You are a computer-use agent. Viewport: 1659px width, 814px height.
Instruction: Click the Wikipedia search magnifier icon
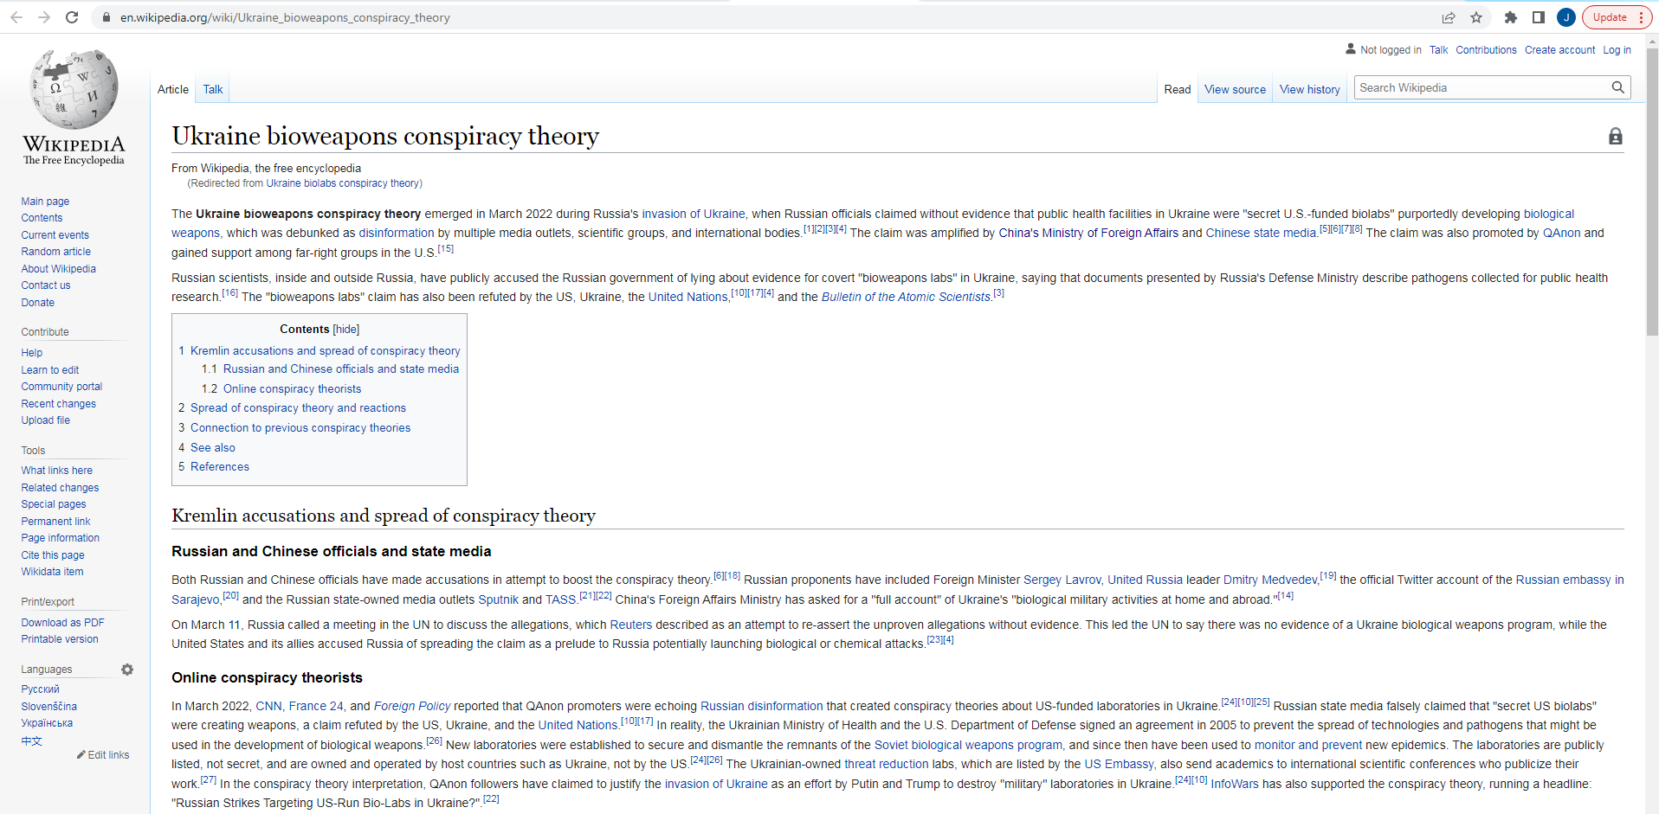(x=1617, y=87)
